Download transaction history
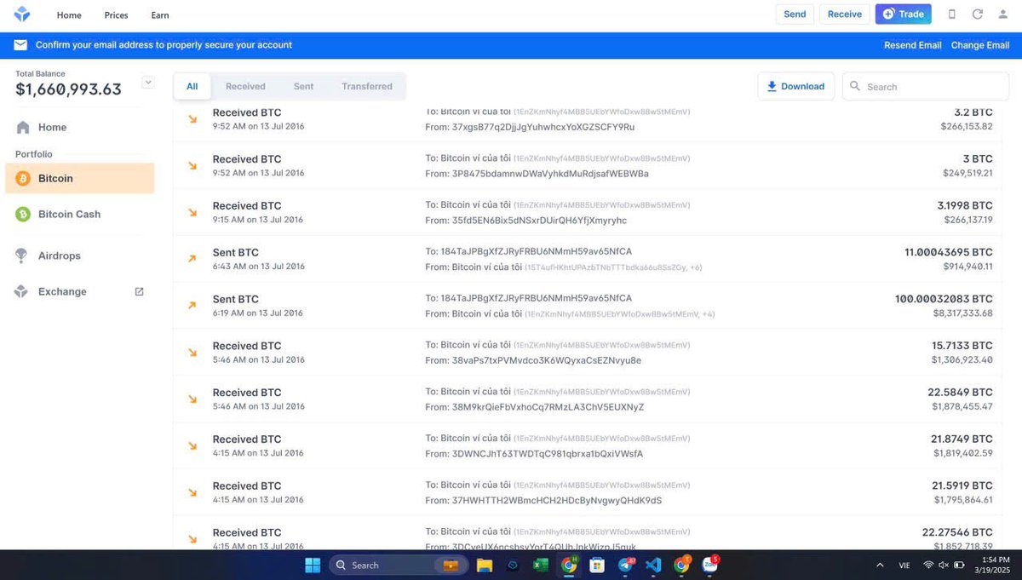Viewport: 1022px width, 580px height. point(795,86)
